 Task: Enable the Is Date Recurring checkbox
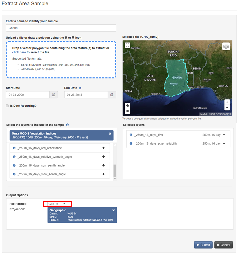(x=7, y=106)
